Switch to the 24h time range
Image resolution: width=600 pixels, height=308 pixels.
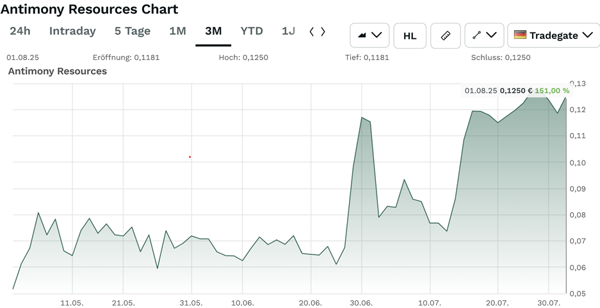point(20,31)
